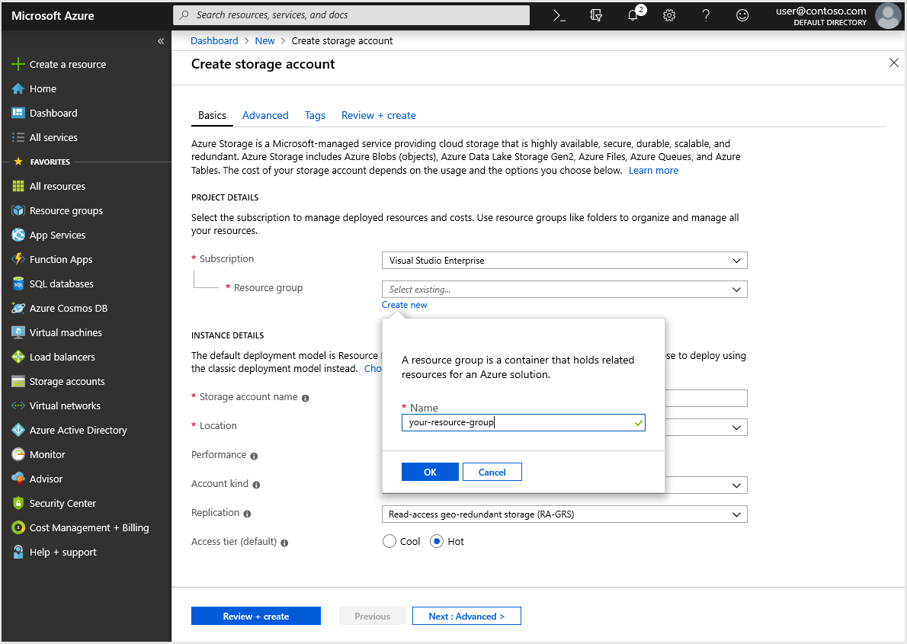Switch to the Tags tab

click(x=315, y=115)
